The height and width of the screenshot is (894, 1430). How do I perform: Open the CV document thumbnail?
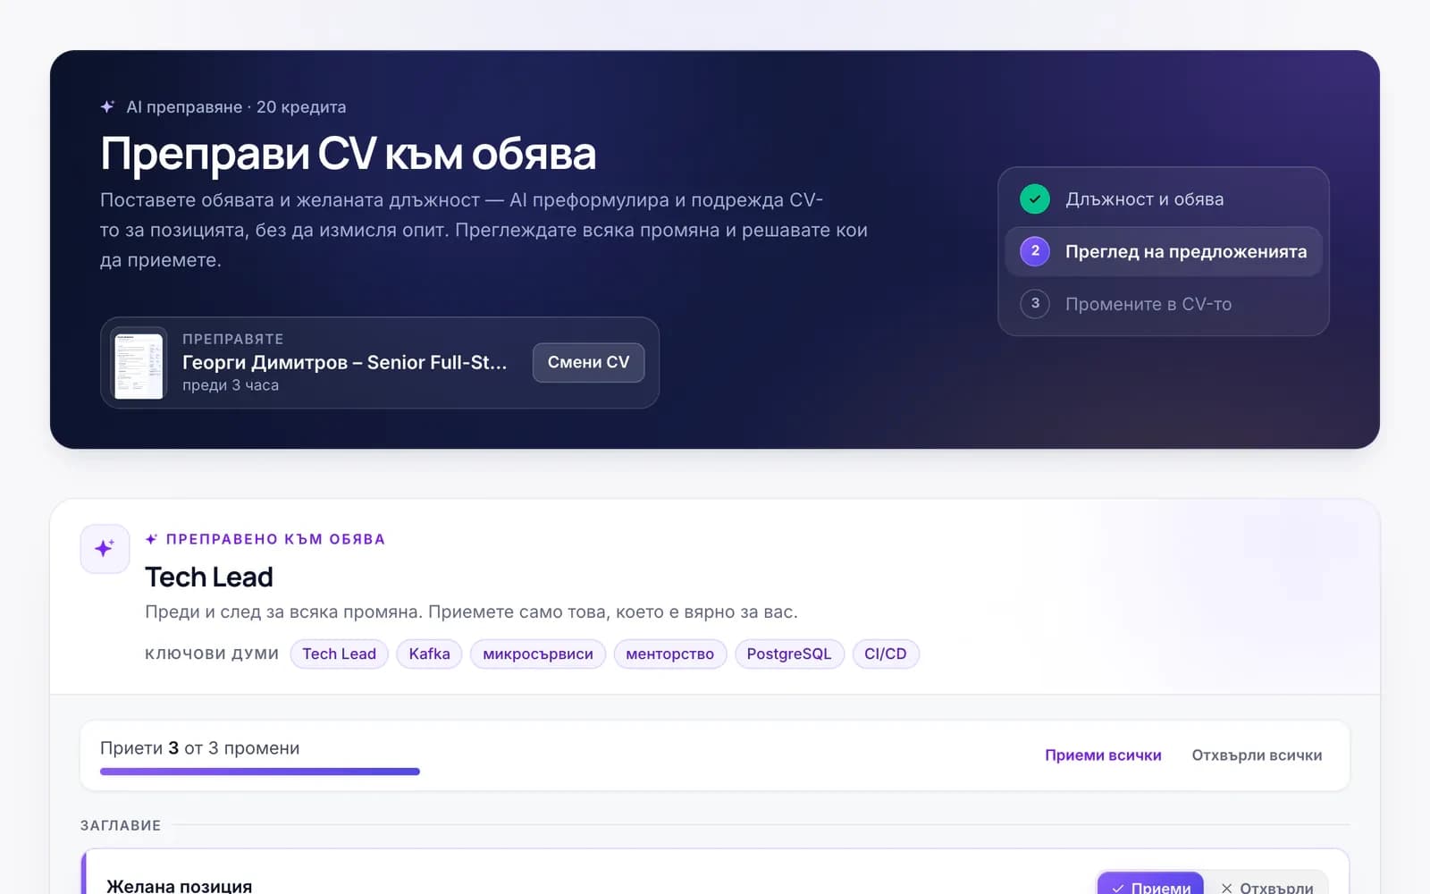tap(139, 363)
